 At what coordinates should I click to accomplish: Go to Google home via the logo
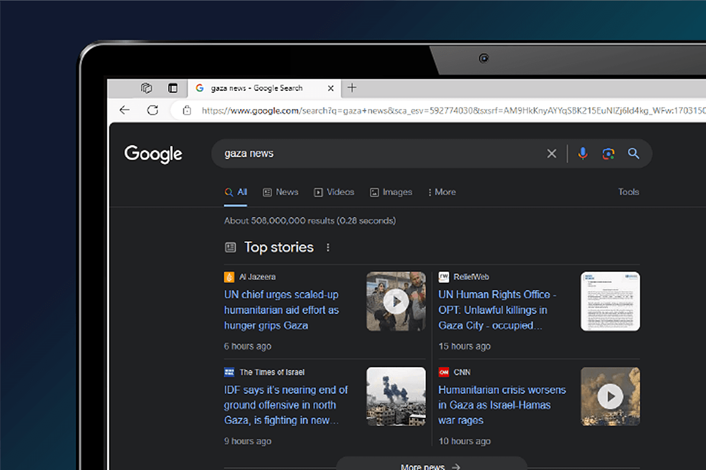[153, 153]
